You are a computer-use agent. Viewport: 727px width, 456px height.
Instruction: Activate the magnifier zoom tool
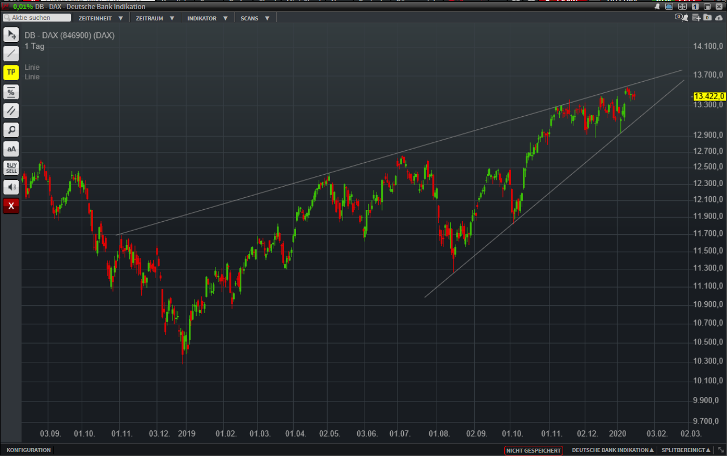pyautogui.click(x=11, y=130)
